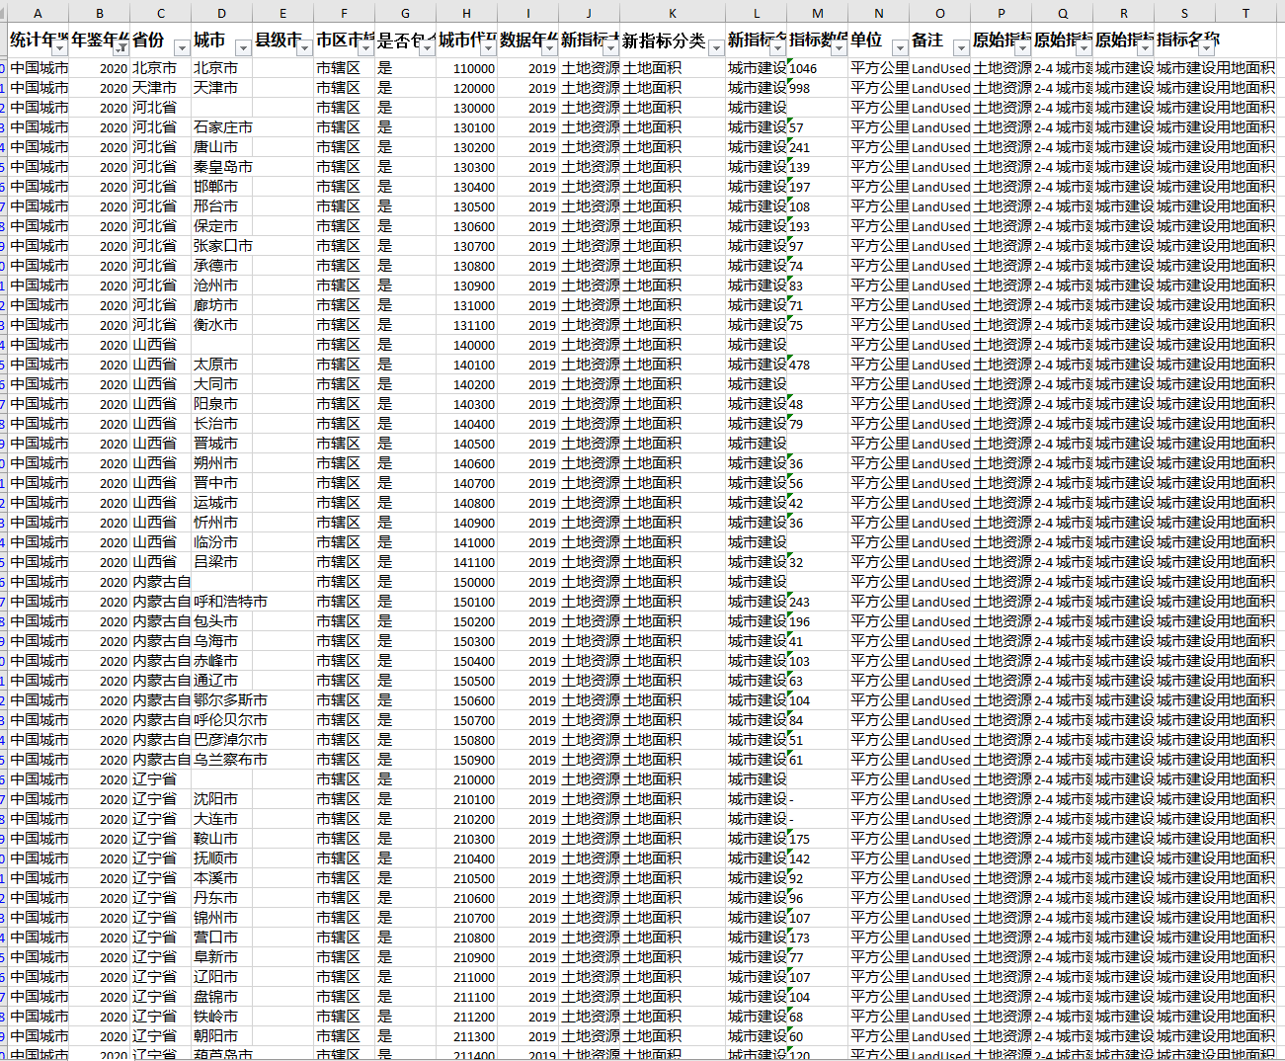The width and height of the screenshot is (1285, 1061).
Task: Select the 鄂尔多斯市 city cell
Action: coord(222,700)
